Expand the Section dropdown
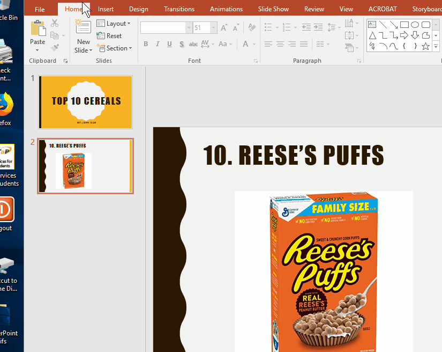The image size is (442, 352). pos(114,48)
